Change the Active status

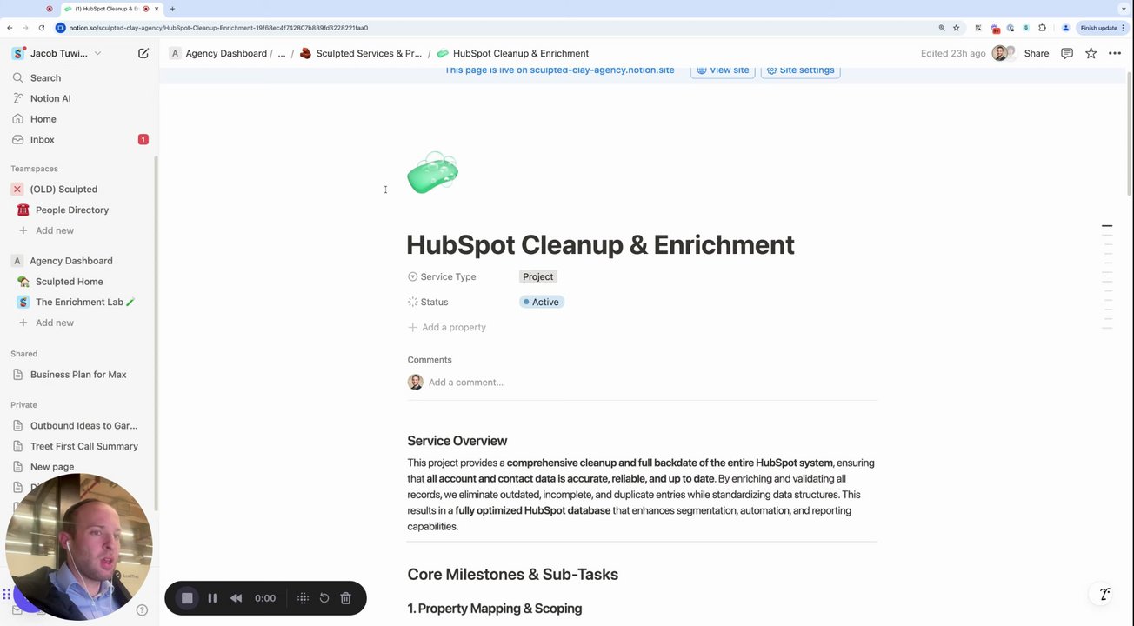(x=542, y=302)
